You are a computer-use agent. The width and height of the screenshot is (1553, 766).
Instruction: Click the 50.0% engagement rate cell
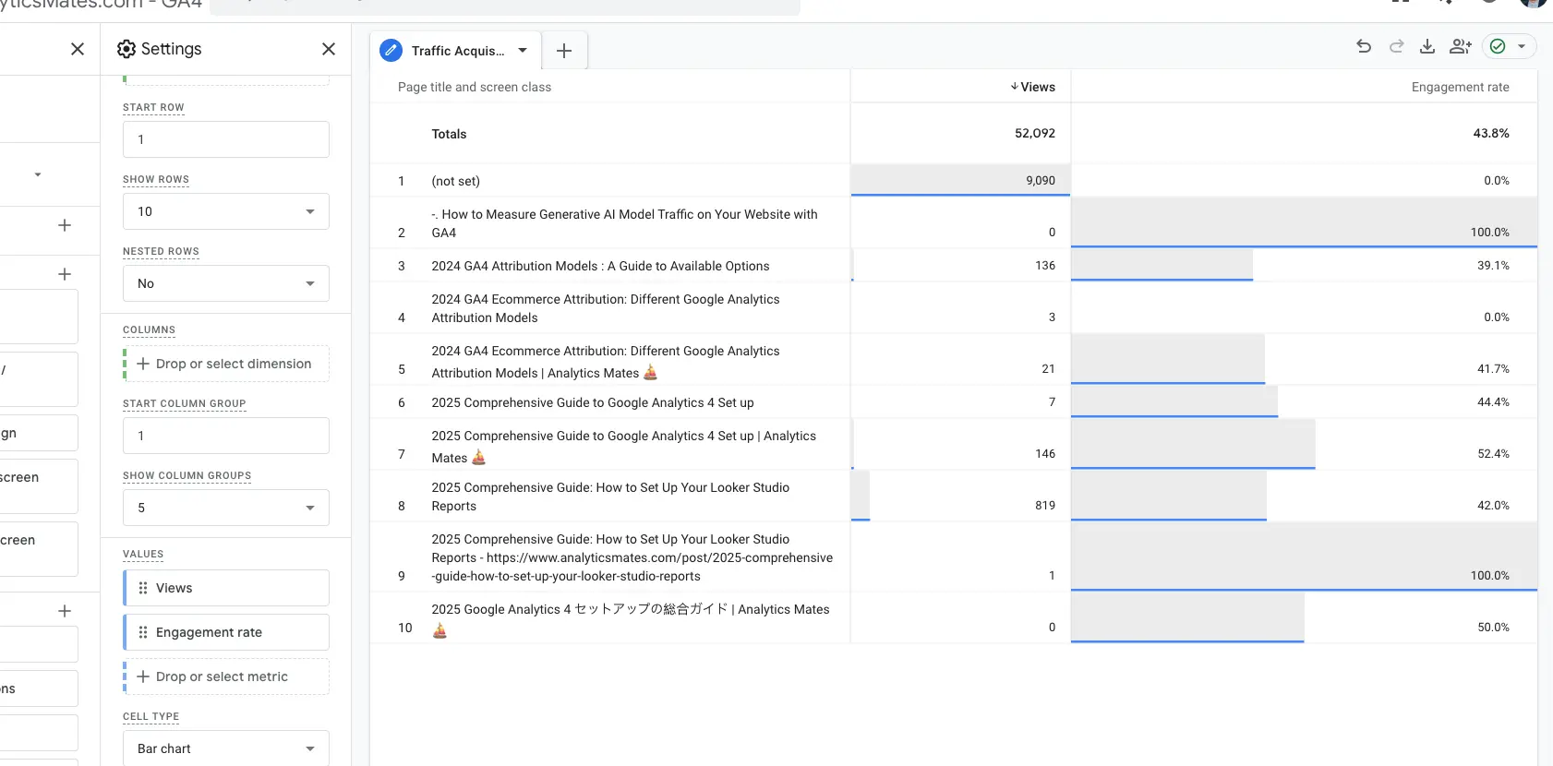(1304, 618)
